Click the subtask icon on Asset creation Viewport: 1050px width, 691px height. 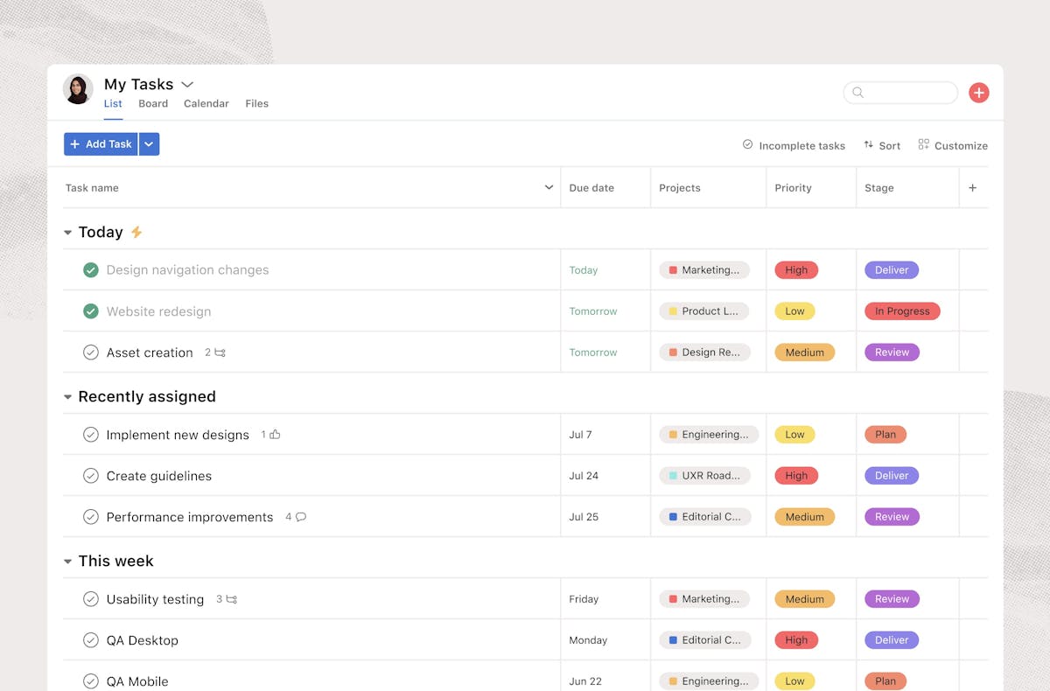coord(220,352)
